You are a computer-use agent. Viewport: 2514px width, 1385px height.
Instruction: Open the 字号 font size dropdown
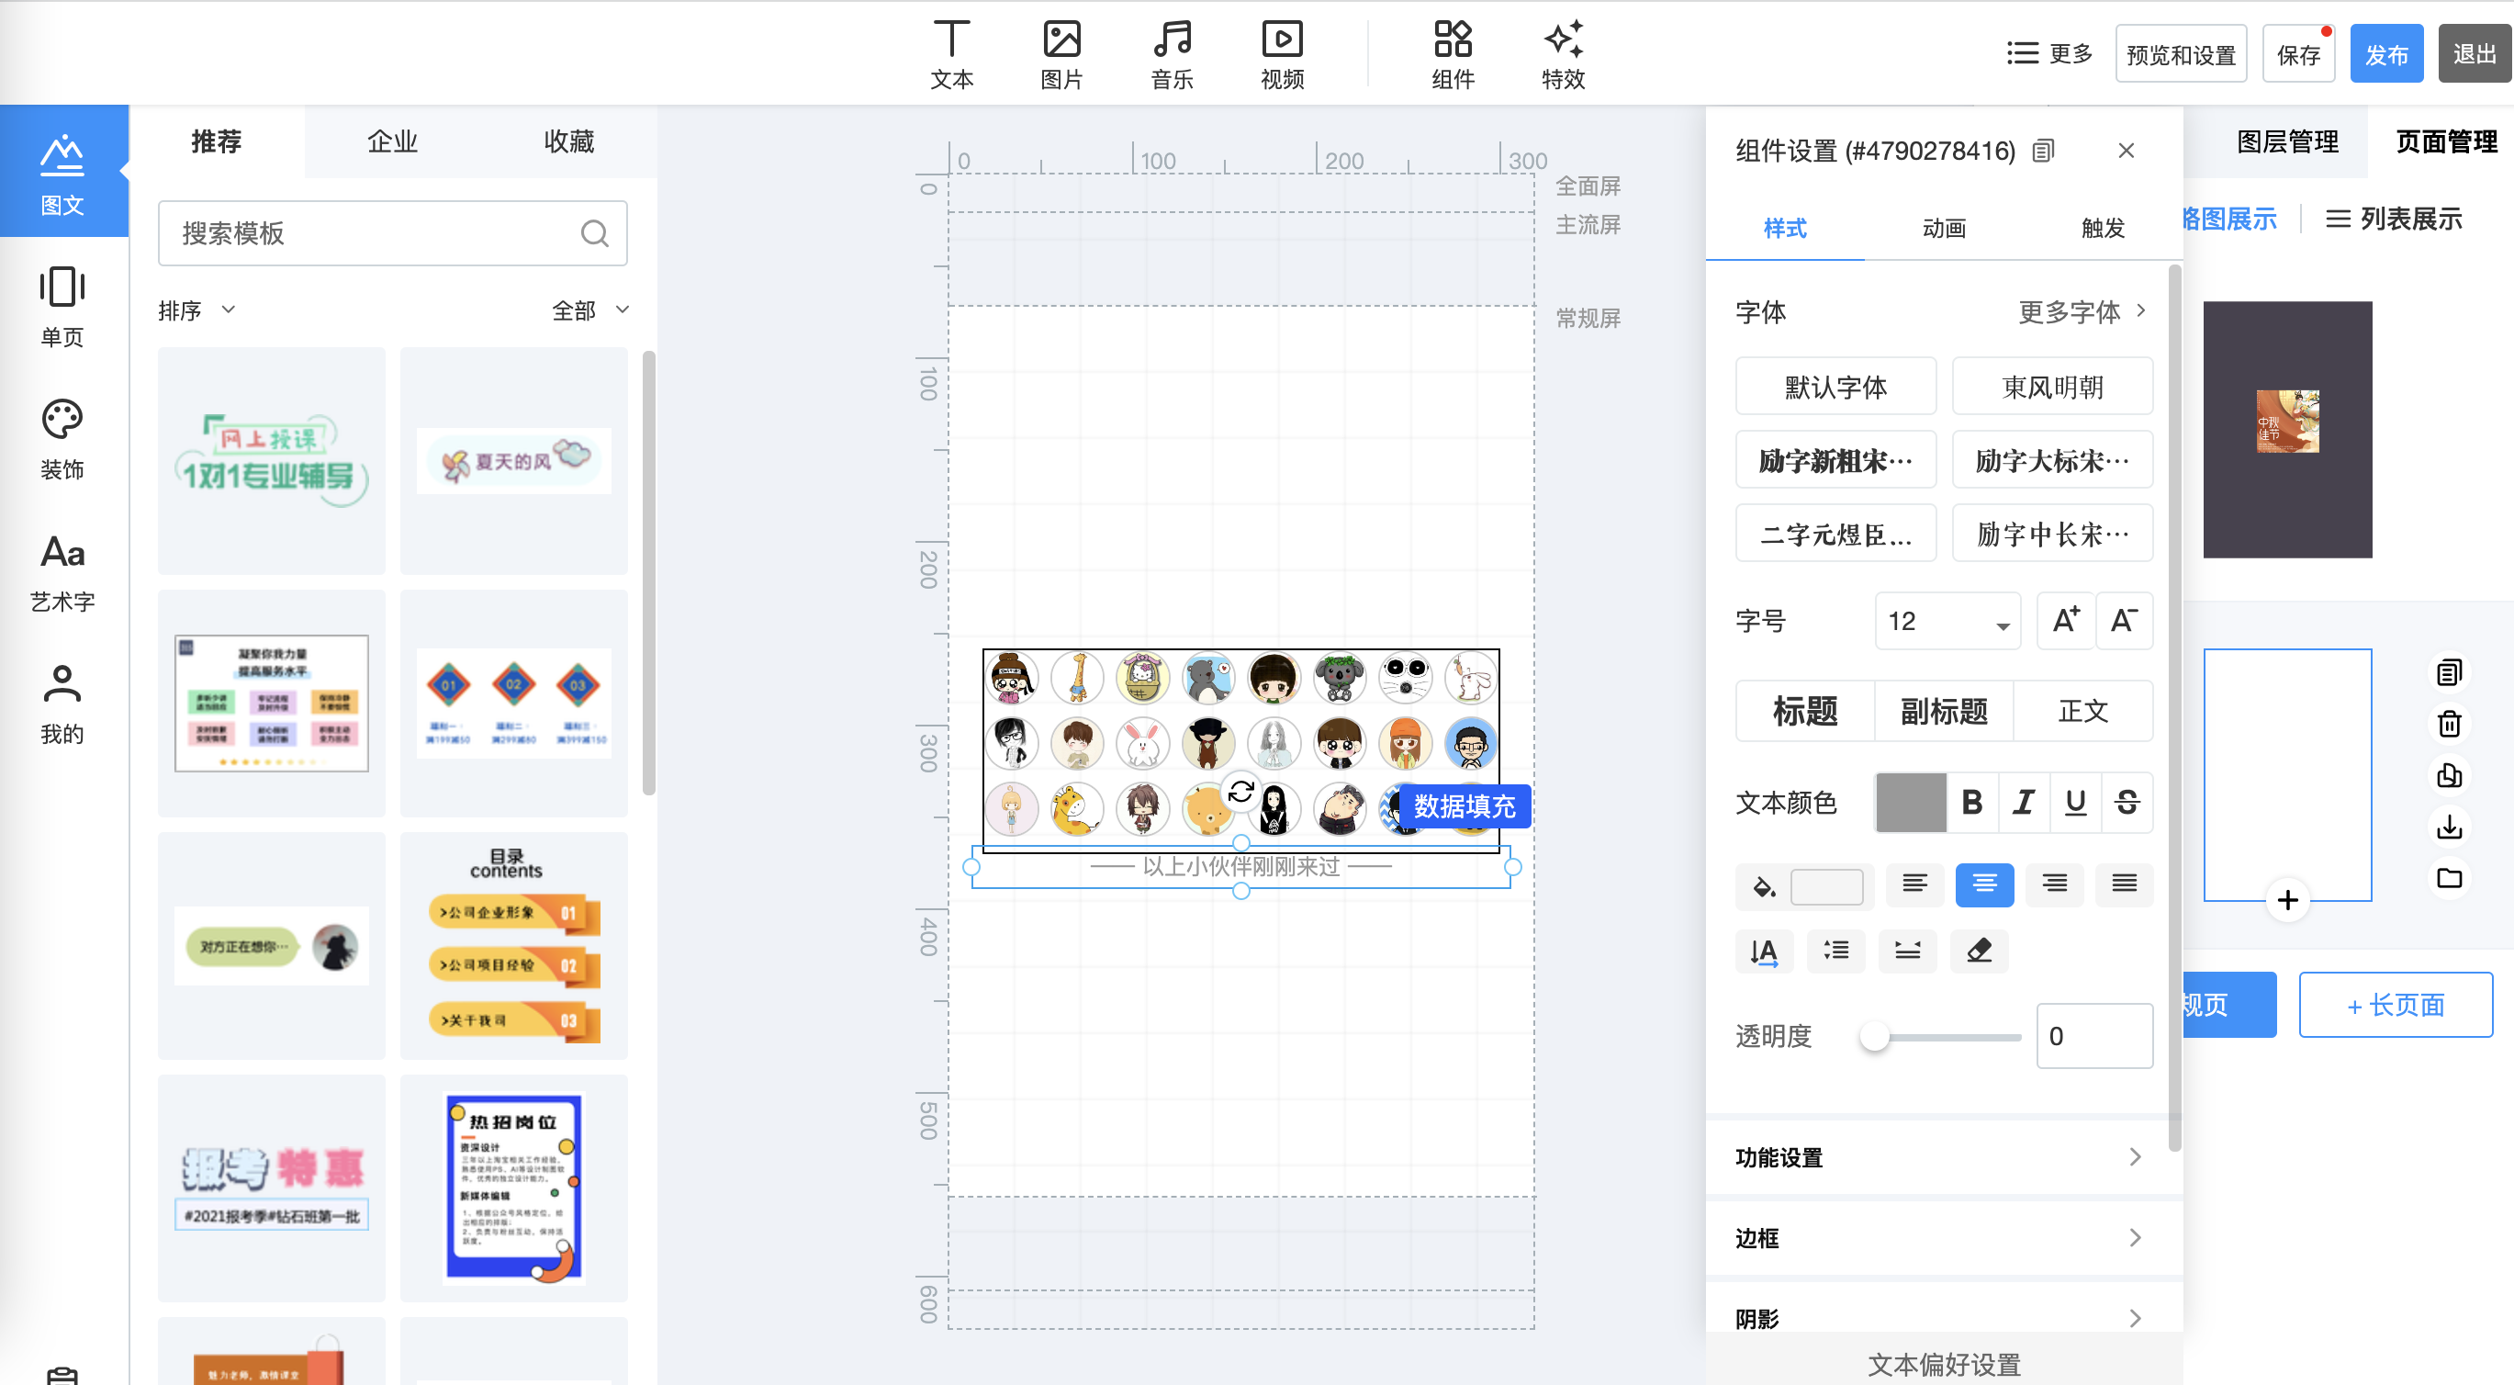[1947, 621]
